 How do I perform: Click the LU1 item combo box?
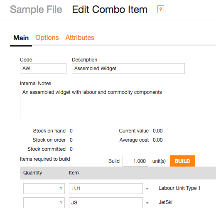click(x=106, y=189)
